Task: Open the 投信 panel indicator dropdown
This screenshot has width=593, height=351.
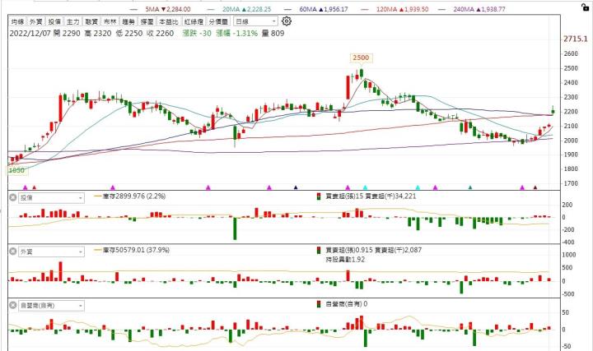Action: [51, 198]
